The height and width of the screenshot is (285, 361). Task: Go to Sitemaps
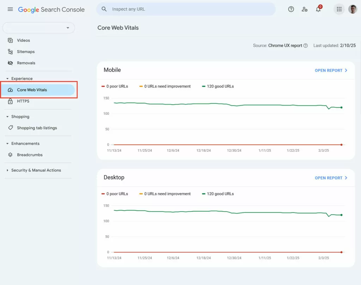26,52
